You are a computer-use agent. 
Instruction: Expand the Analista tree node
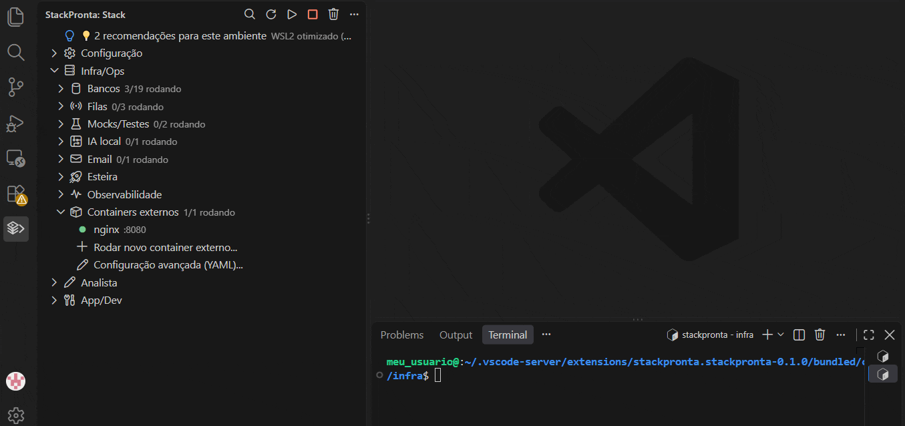click(x=55, y=283)
